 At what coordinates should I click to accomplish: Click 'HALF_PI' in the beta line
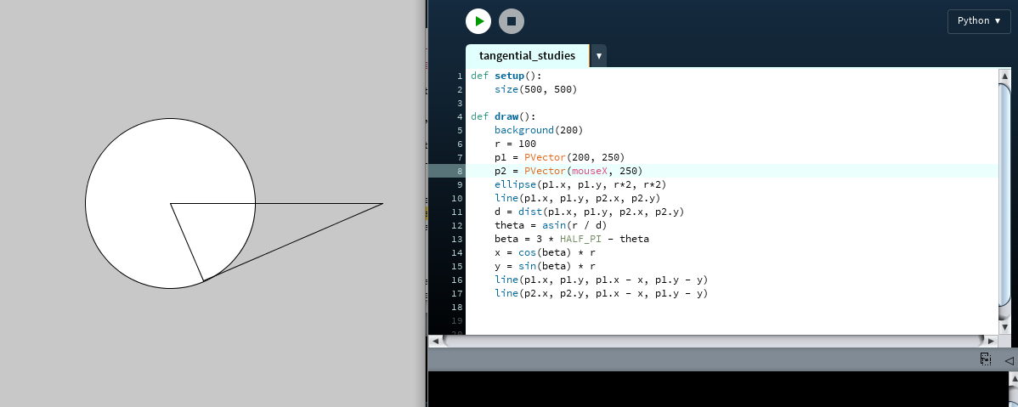coord(580,240)
